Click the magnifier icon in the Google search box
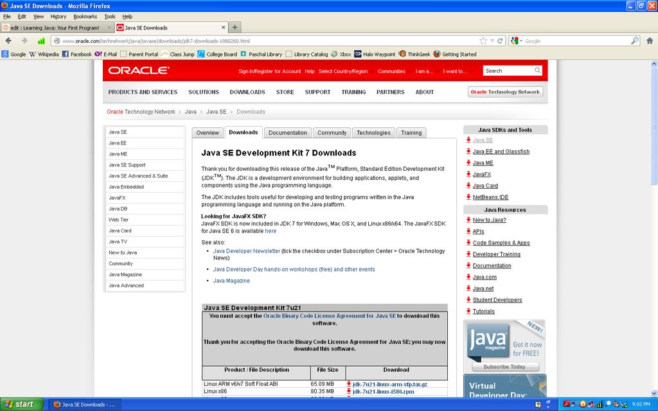658x411 pixels. pyautogui.click(x=634, y=40)
